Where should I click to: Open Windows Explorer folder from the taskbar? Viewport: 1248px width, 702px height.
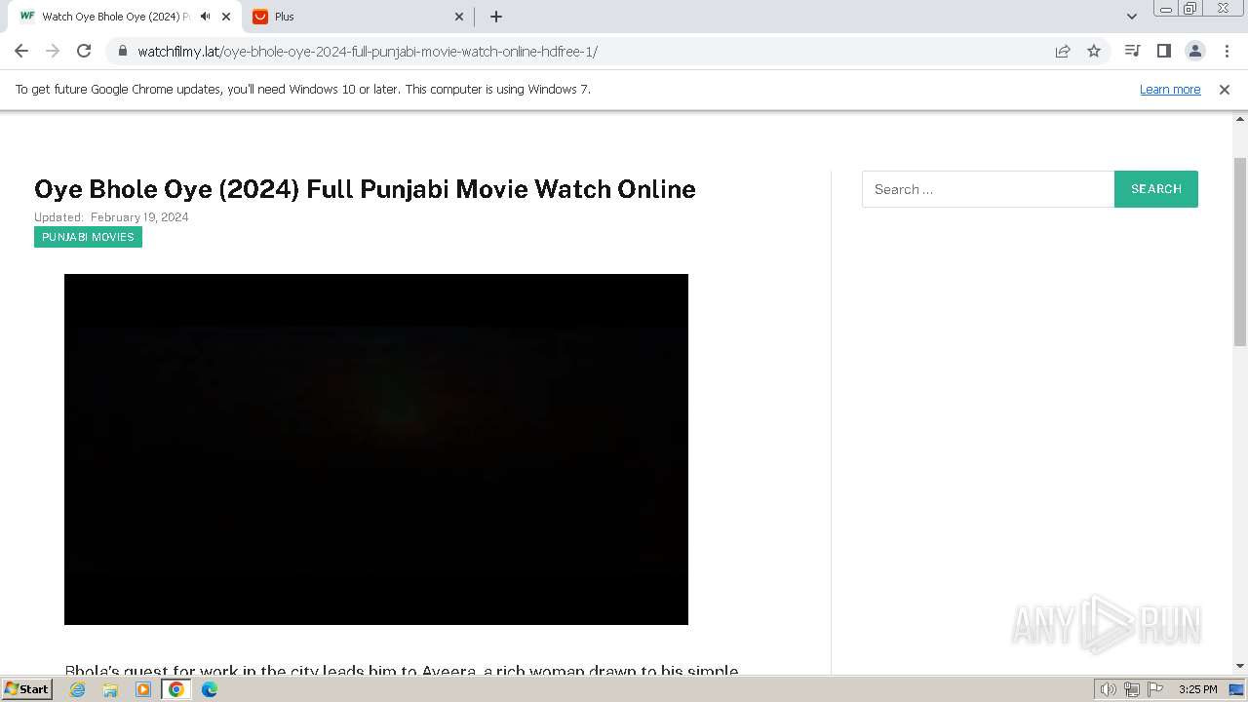(110, 689)
